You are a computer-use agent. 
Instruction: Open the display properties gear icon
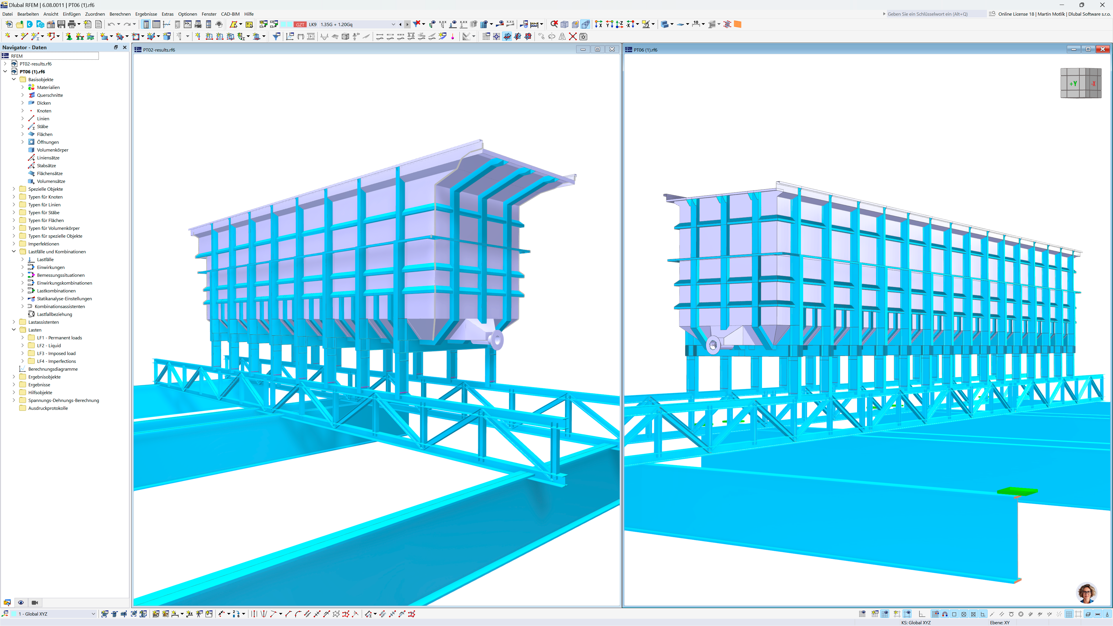click(x=584, y=37)
